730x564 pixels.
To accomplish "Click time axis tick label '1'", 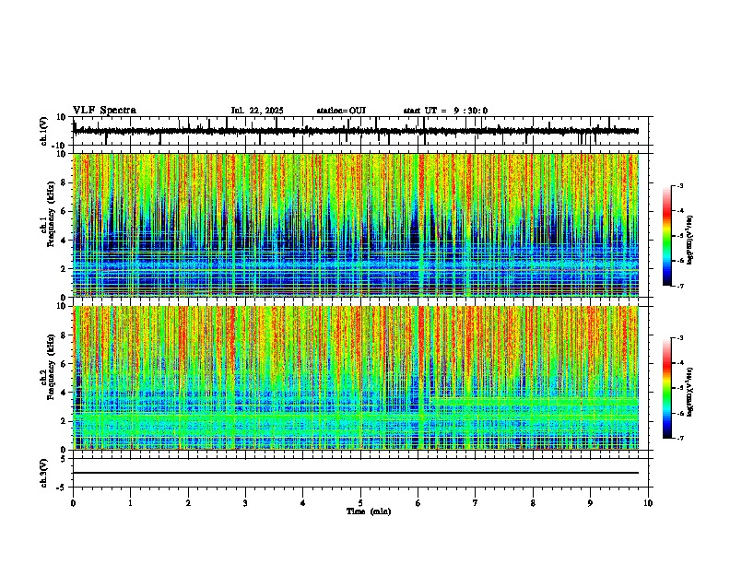I will (x=131, y=502).
